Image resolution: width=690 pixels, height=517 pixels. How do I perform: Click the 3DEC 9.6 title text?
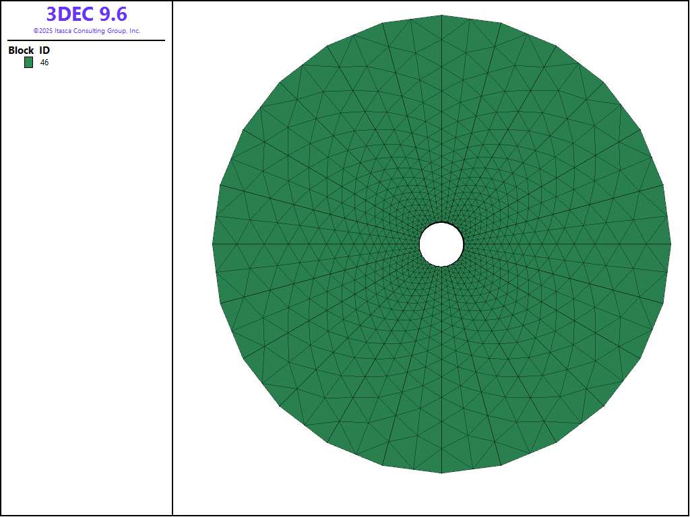(86, 14)
